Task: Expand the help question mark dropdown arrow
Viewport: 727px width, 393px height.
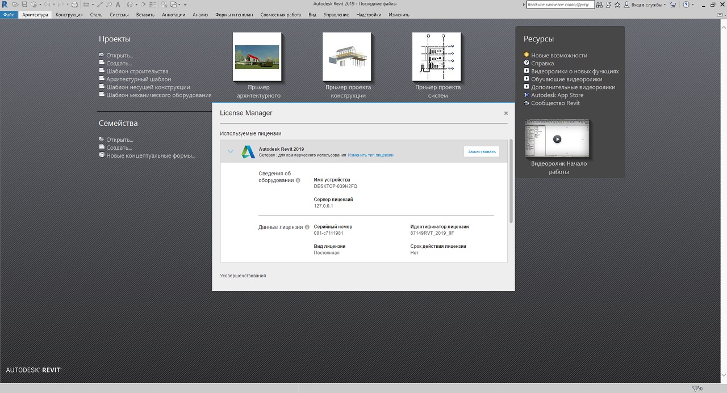Action: [x=693, y=5]
